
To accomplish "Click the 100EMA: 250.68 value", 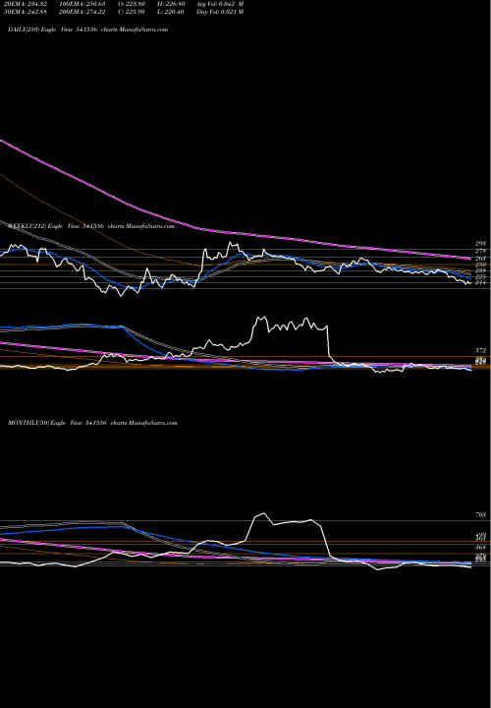I will (82, 4).
